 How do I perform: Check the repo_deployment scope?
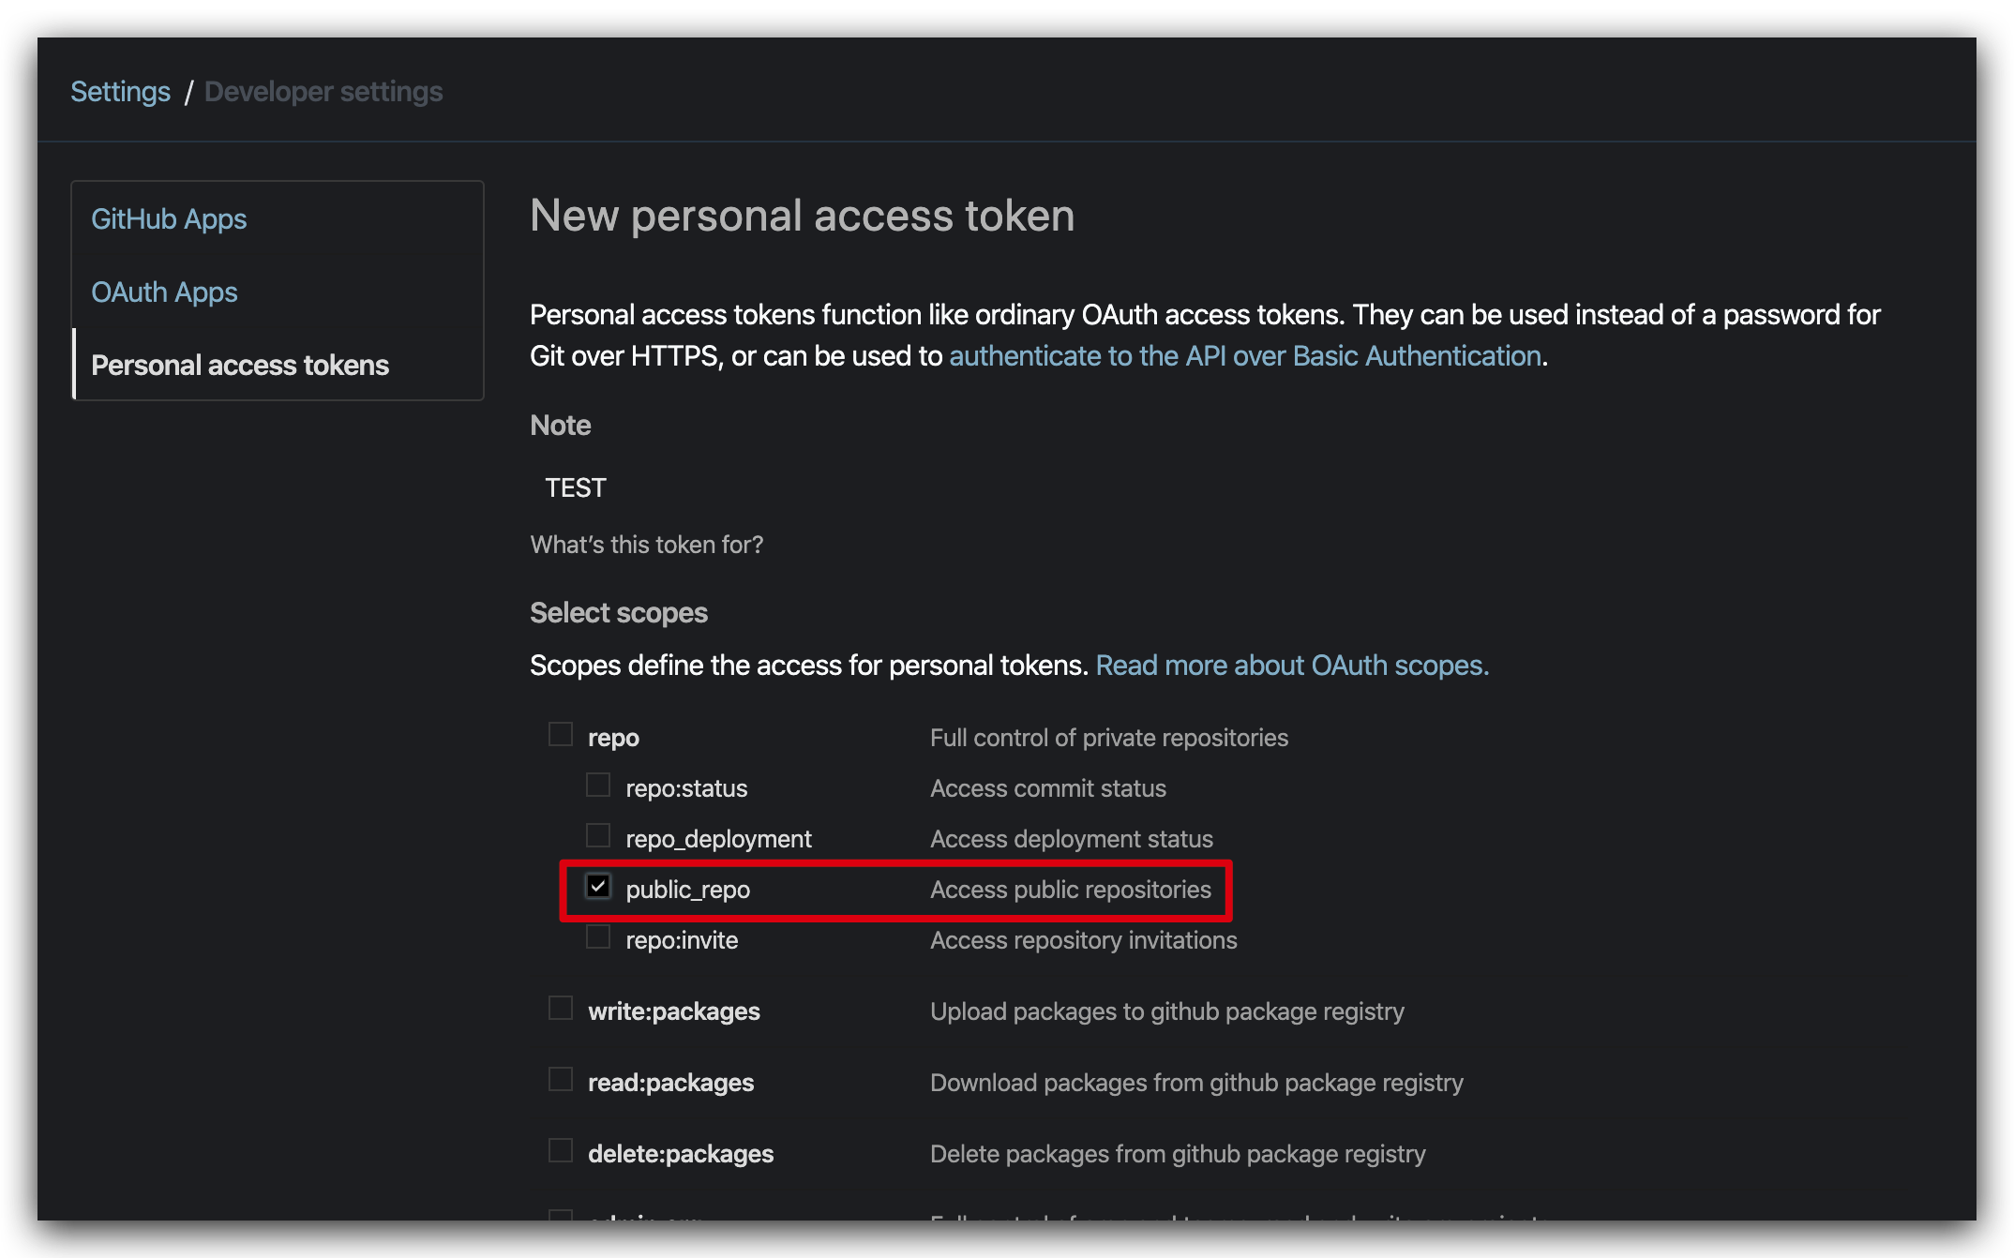(598, 835)
